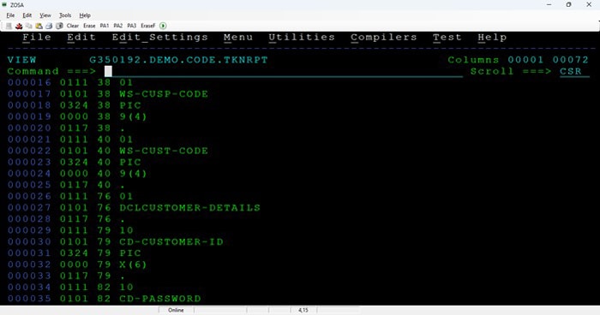600x315 pixels.
Task: Click the printer toolbar icon
Action: pos(49,26)
